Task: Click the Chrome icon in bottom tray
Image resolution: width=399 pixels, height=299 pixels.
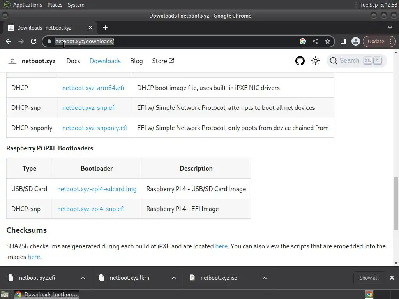Action: point(369,294)
